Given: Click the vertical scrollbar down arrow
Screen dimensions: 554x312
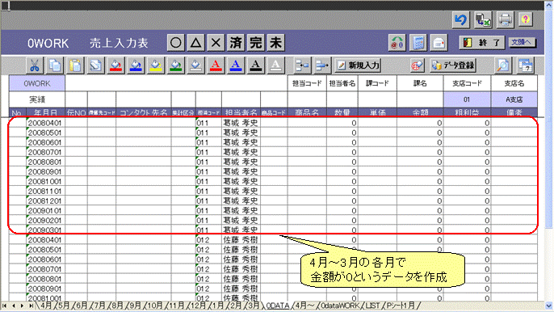Looking at the screenshot, I should pyautogui.click(x=549, y=306).
